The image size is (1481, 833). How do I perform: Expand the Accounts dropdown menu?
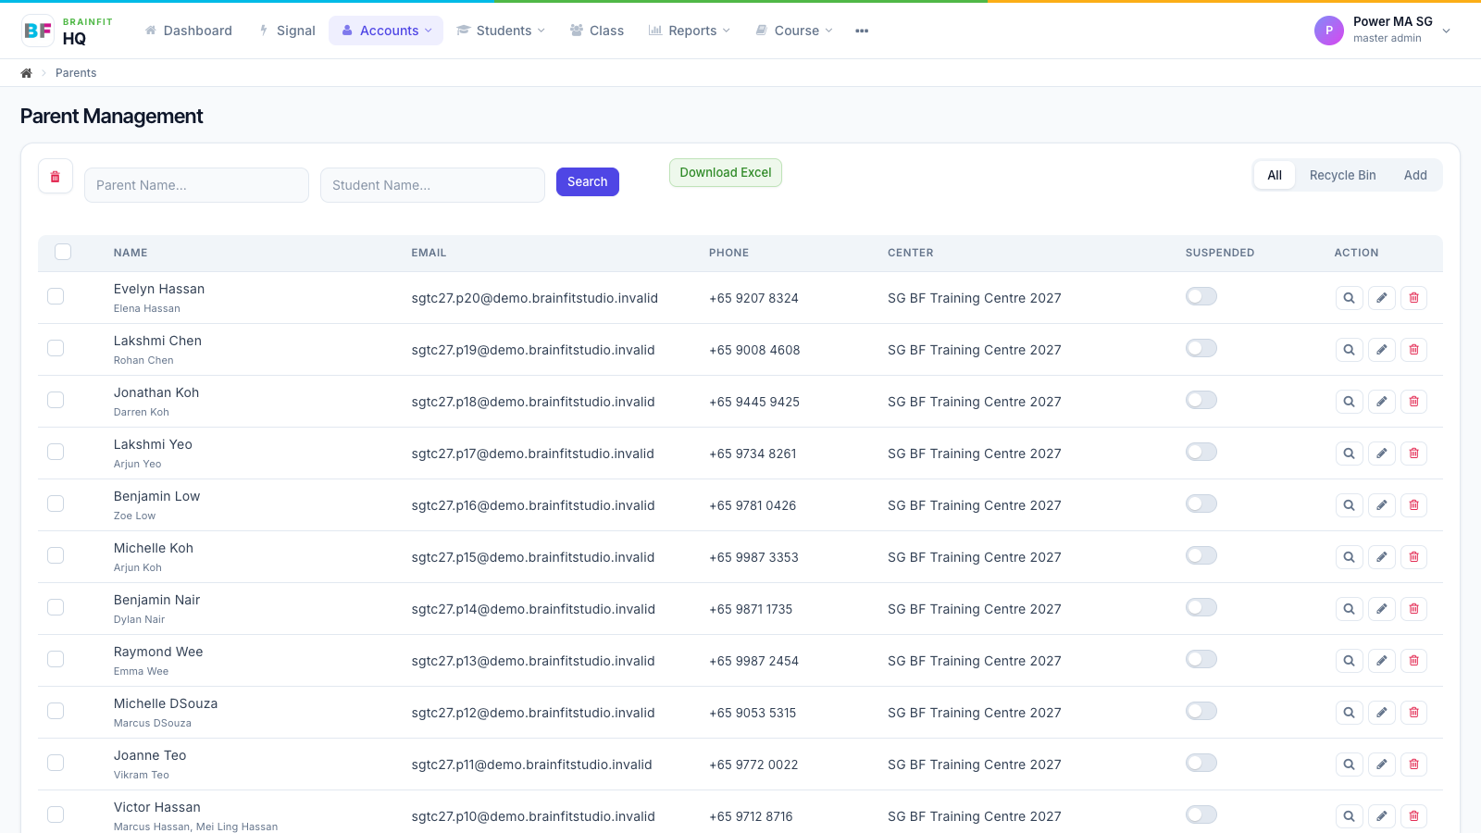(x=386, y=31)
